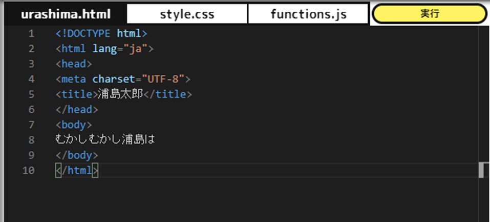Click line number 5 in the gutter
The height and width of the screenshot is (222, 490).
point(31,94)
